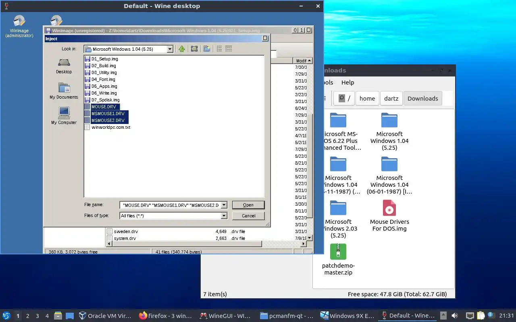Click WinImage vertical scrollbar down arrow
Screen dimensions: 516x322
310,238
